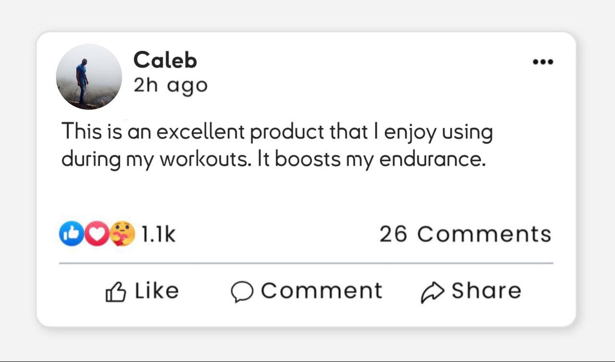View the 1.1k reactions count
Screen dimensions: 615x362
click(x=159, y=234)
